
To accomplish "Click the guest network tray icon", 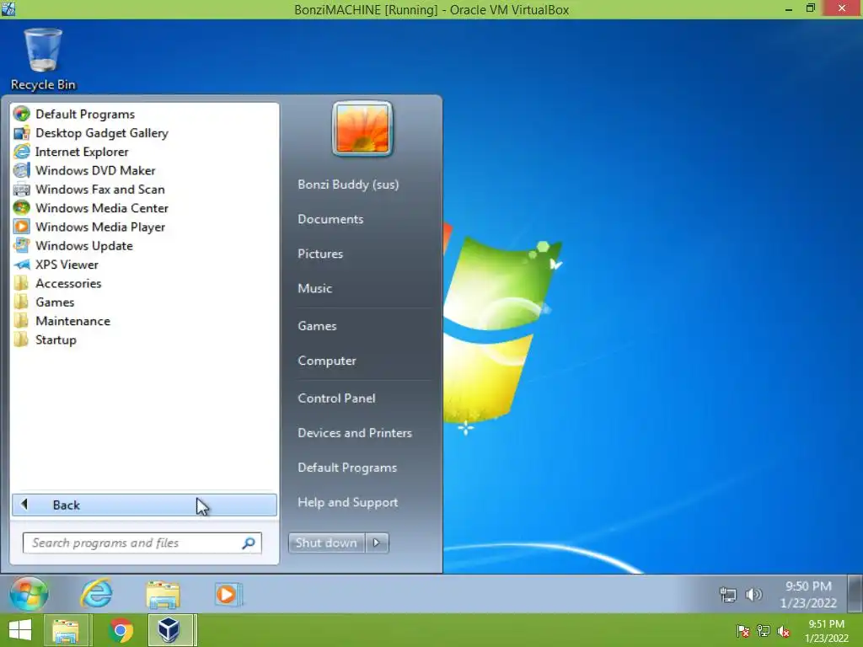I will click(x=727, y=594).
